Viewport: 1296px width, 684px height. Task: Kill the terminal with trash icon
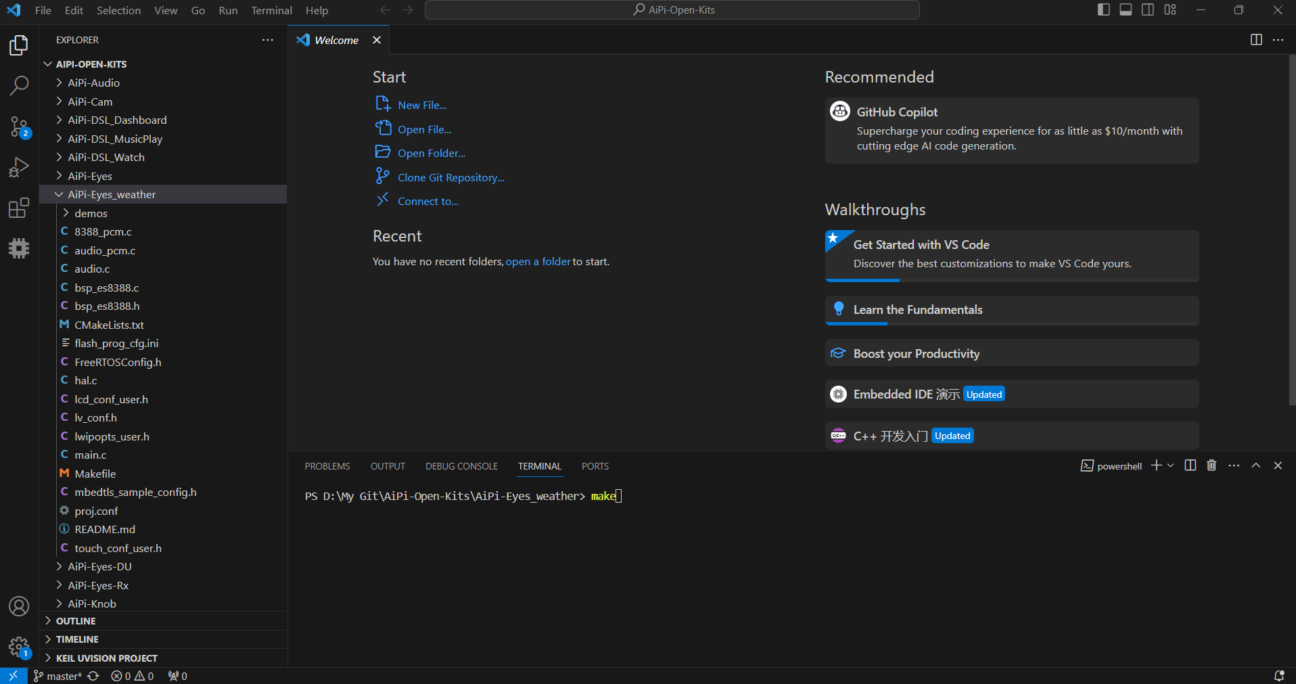point(1211,465)
